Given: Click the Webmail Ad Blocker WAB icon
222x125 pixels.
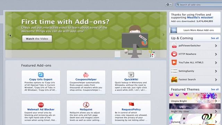Looking at the screenshot, I should (41, 105).
